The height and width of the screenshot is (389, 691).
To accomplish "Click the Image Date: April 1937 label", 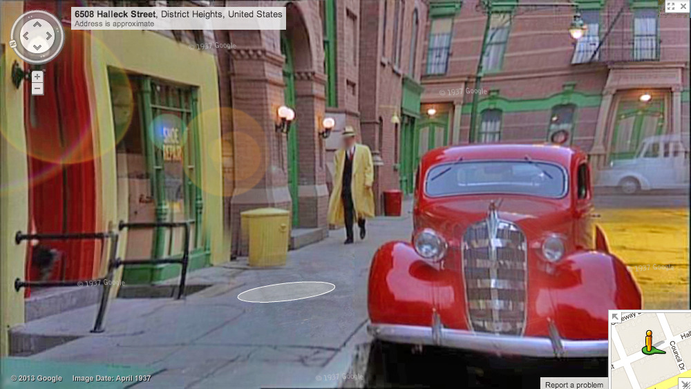I will tap(111, 378).
